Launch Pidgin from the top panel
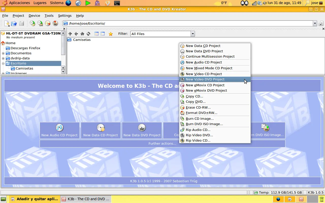The height and width of the screenshot is (203, 325). click(x=97, y=3)
